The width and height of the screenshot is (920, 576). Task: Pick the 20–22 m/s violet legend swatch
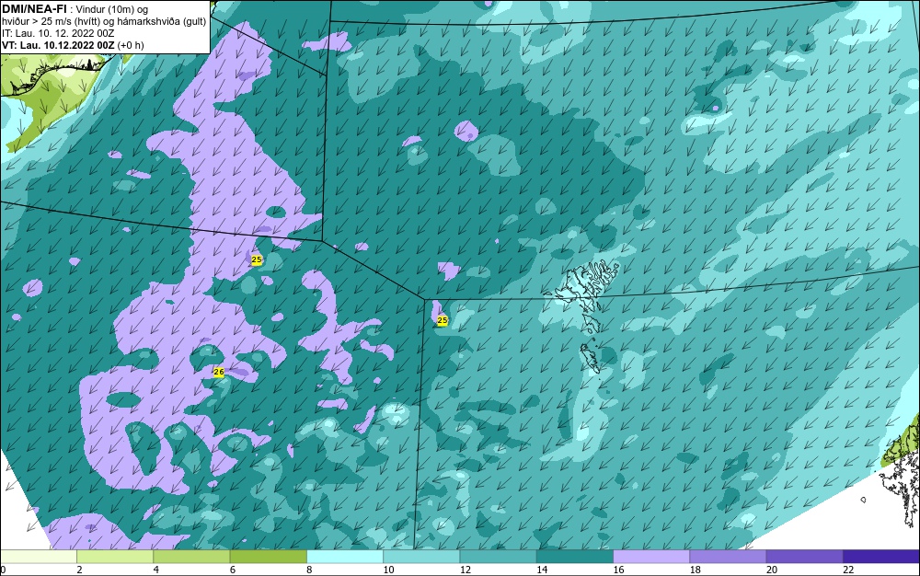click(x=804, y=557)
